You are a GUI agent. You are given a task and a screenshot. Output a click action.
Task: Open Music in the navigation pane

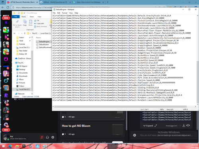click(x=21, y=79)
